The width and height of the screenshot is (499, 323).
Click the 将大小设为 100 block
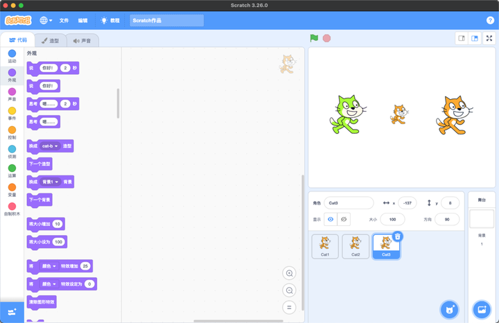click(x=47, y=242)
